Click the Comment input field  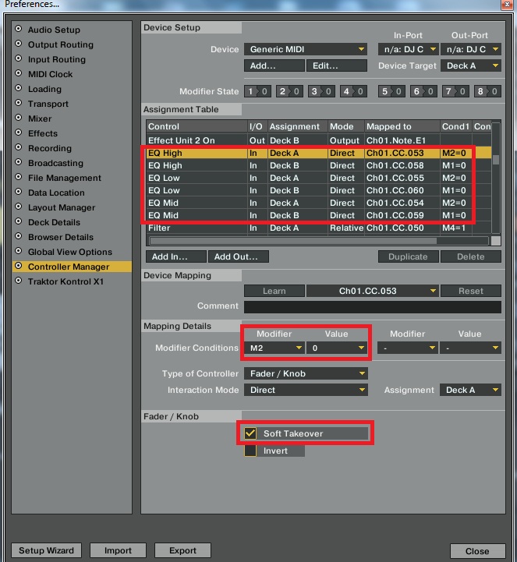click(x=373, y=307)
